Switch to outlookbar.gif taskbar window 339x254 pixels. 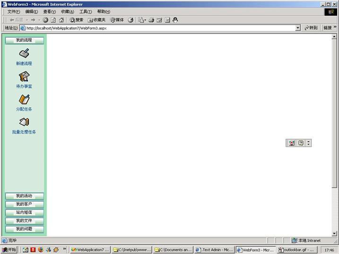coord(297,250)
